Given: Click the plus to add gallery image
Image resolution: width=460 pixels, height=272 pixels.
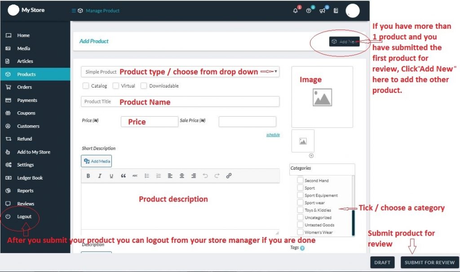Looking at the screenshot, I should (311, 156).
